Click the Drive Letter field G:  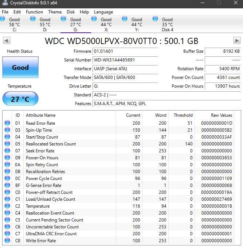point(125,86)
